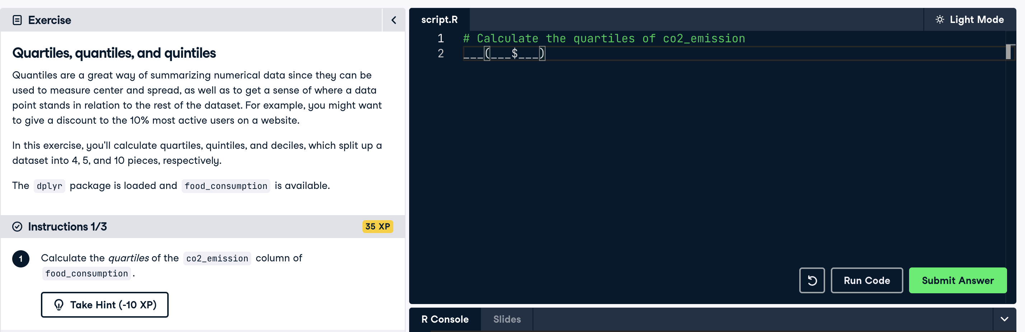Click the Quartiles, quantiles, and quintiles heading
Screen dimensions: 1025x332
pyautogui.click(x=114, y=53)
